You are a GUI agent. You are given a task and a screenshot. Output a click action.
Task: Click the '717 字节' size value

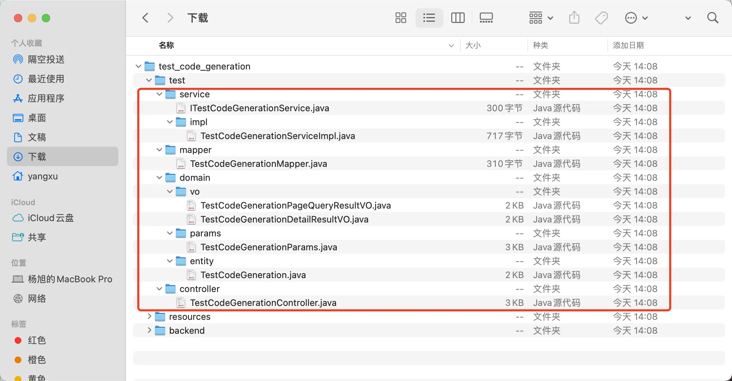click(x=504, y=136)
